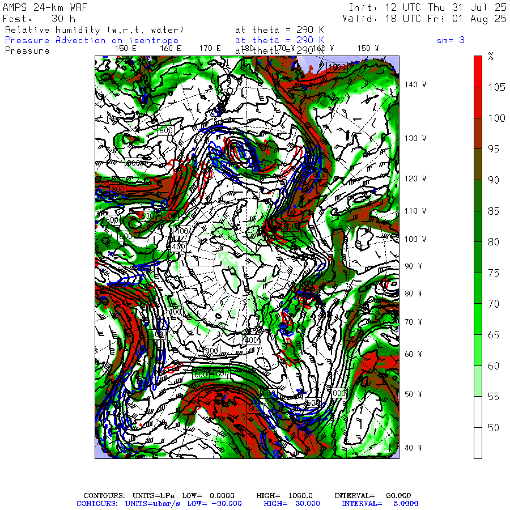This screenshot has height=510, width=510.
Task: Select 'Relative humidity (w.r.t. water)' label
Action: pos(94,30)
